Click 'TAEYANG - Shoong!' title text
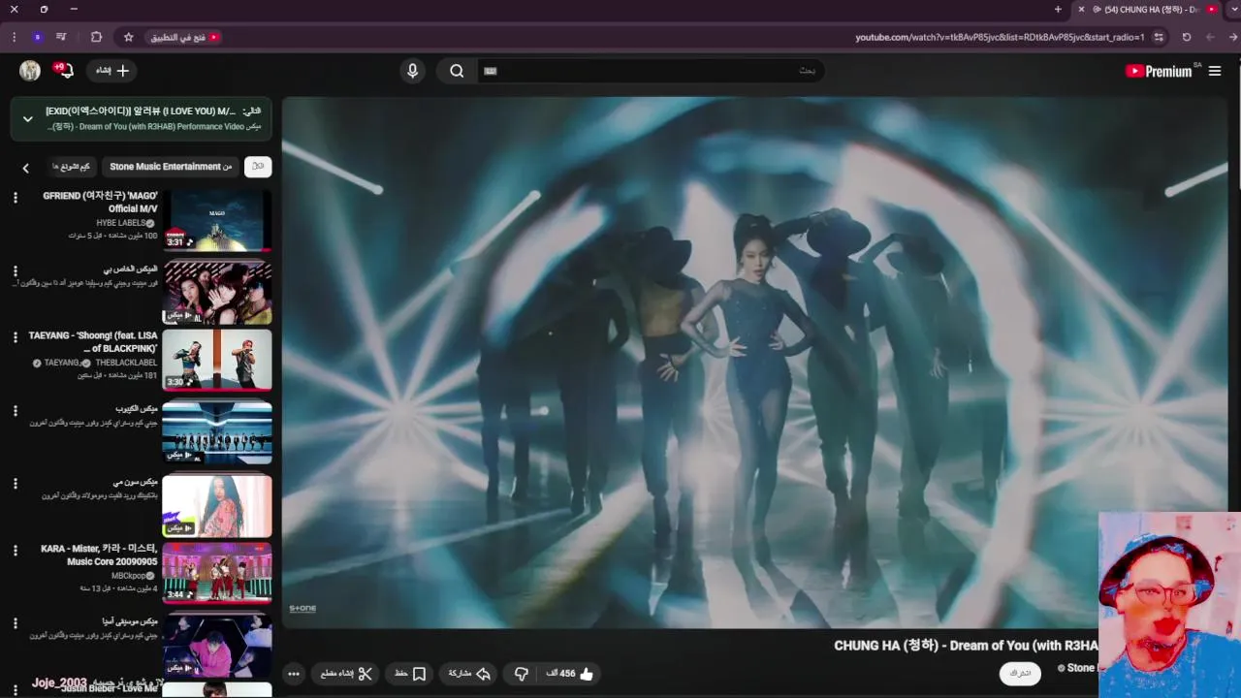Screen dimensions: 1241x698 pos(93,341)
